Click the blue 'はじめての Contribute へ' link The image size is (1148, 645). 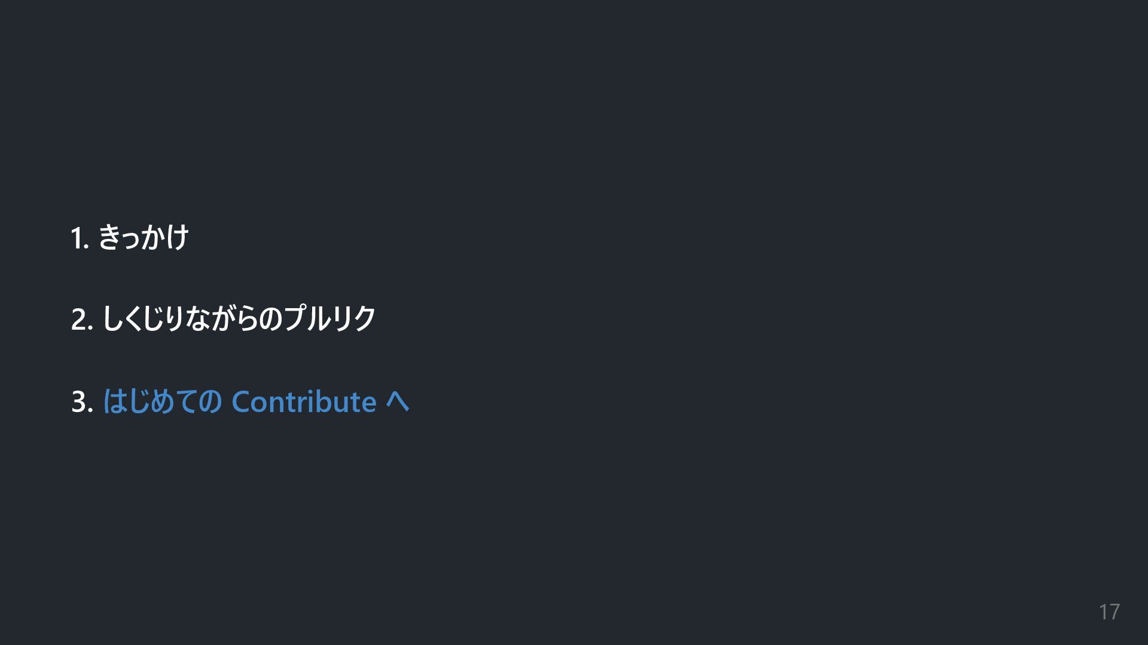point(256,401)
